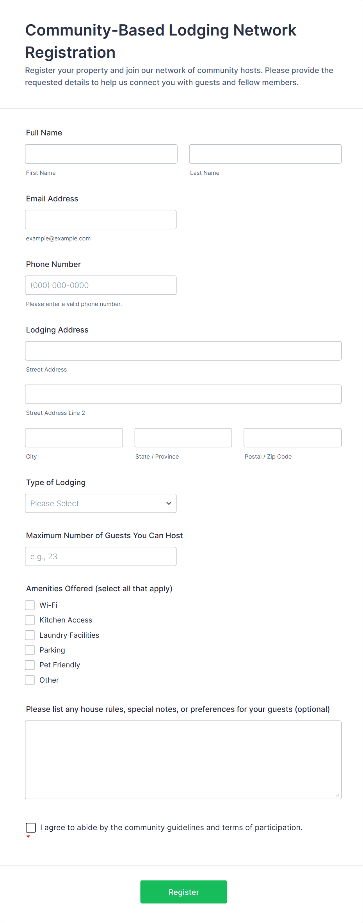Click the Postal / Zip Code field
Screen dimensions: 363x923
[x=292, y=437]
